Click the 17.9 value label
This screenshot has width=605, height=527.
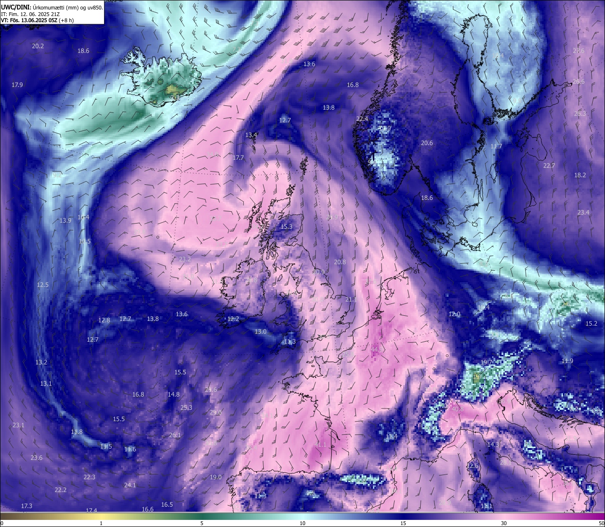click(17, 85)
